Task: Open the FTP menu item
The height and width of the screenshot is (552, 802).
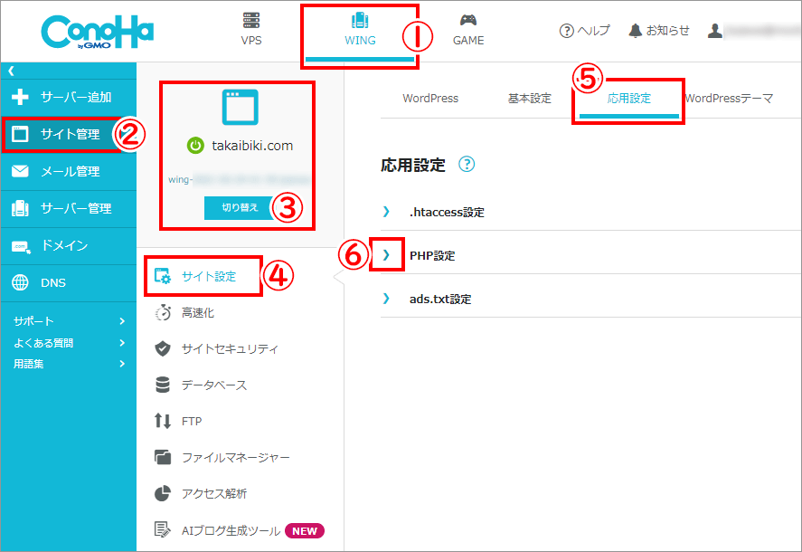Action: (x=192, y=422)
